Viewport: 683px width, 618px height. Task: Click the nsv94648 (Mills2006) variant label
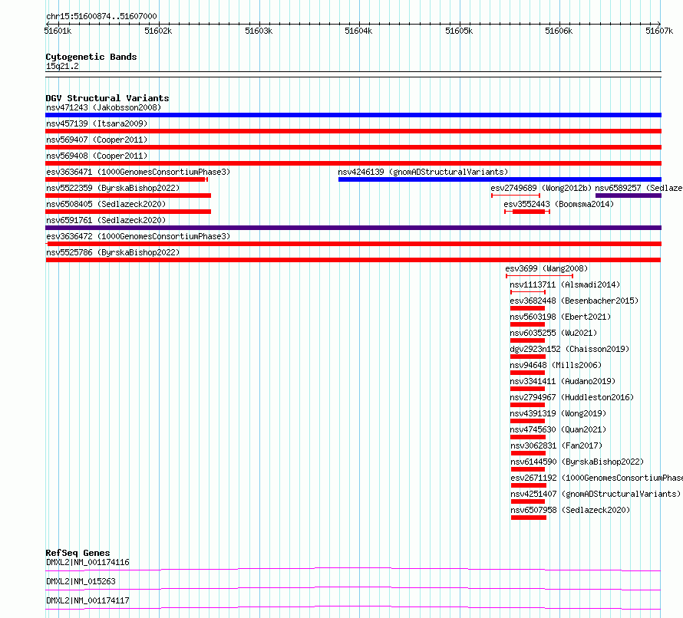click(556, 365)
